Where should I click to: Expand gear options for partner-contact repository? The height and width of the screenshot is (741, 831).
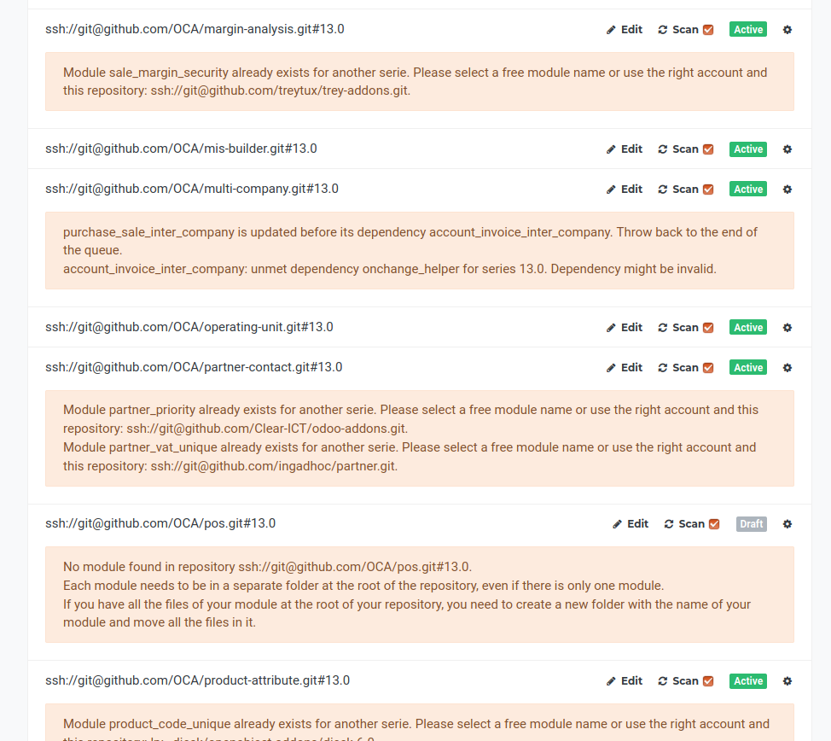(787, 367)
